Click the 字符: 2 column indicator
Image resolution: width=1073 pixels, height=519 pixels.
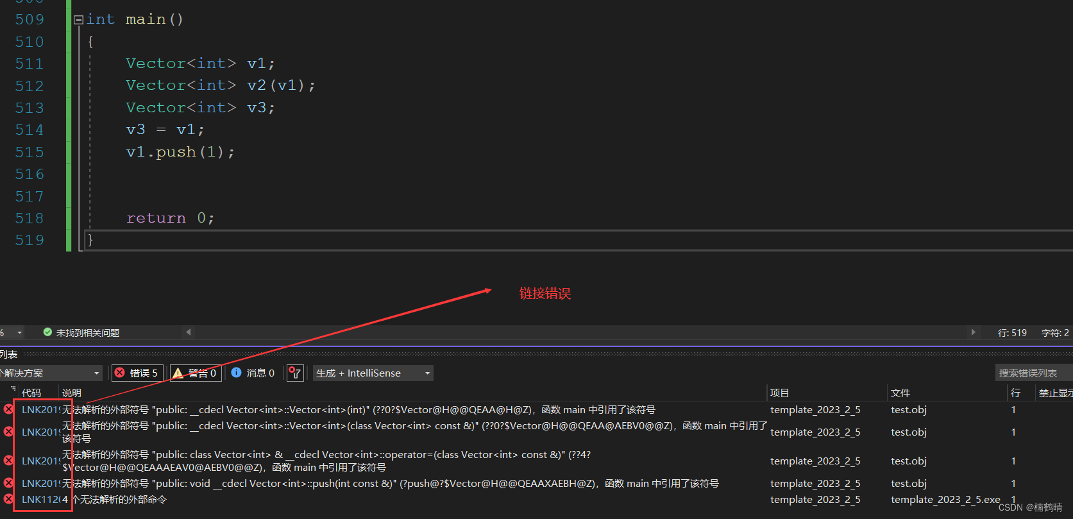[1055, 333]
